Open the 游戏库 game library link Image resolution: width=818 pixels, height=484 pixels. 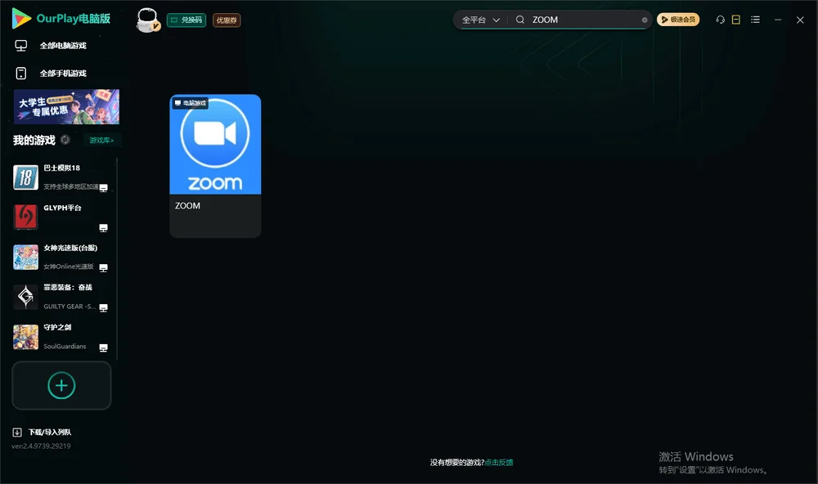coord(101,140)
